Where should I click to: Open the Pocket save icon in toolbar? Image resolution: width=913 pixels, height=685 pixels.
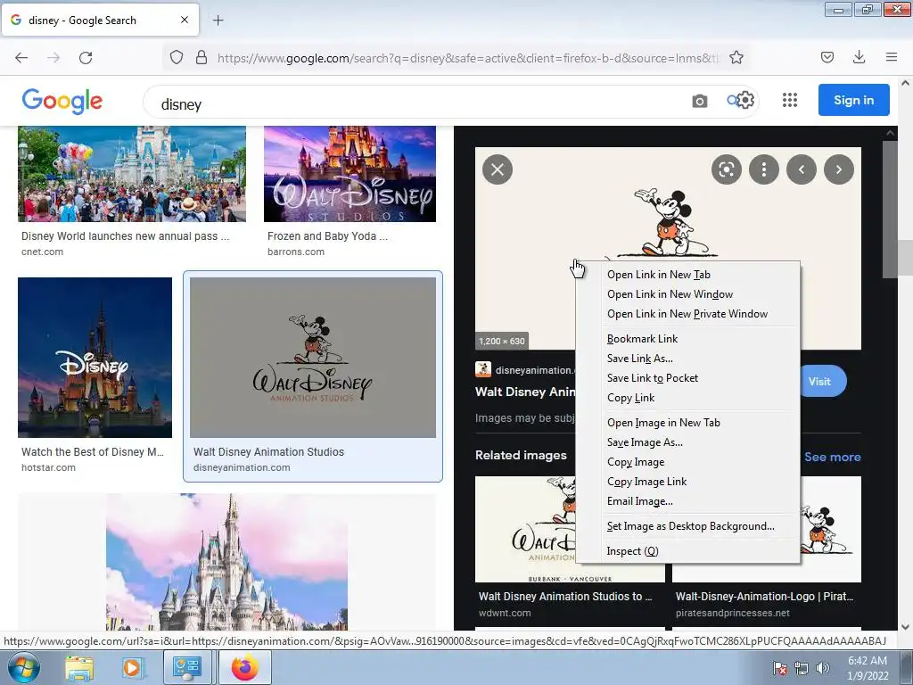[827, 57]
